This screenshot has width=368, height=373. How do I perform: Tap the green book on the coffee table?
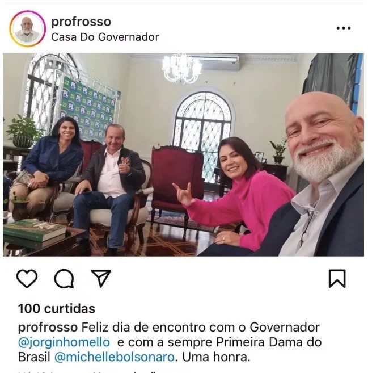[35, 230]
